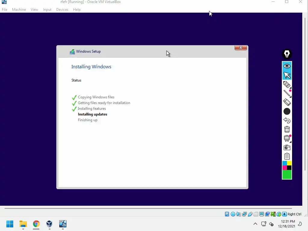Clear drawings with the trash bin icon
This screenshot has width=308, height=231.
tap(287, 129)
